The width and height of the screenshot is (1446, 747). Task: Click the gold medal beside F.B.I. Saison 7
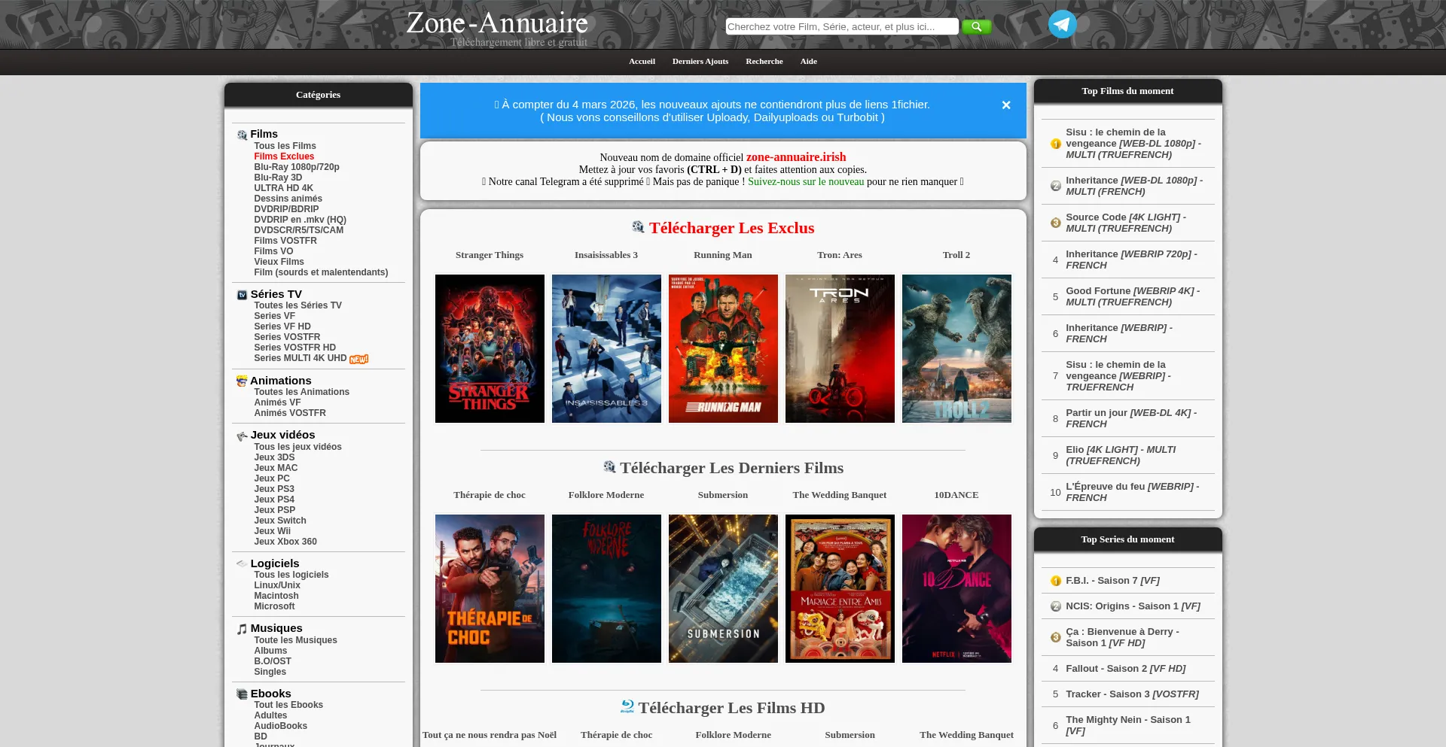click(1056, 581)
